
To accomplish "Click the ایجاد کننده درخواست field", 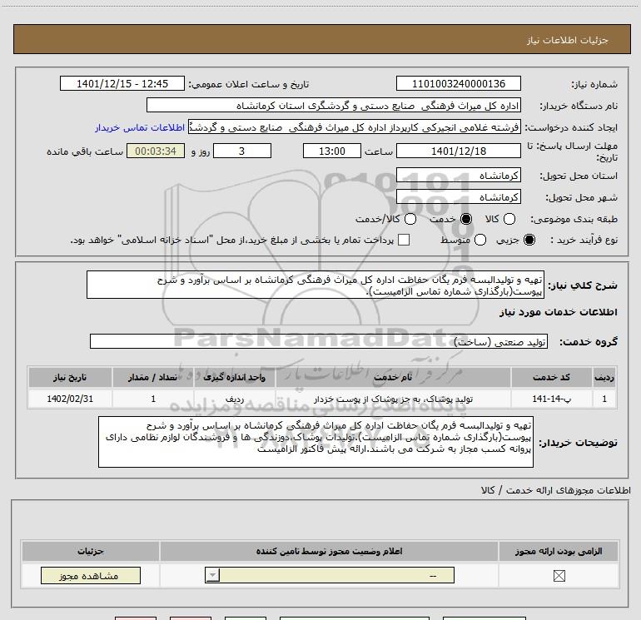I will (x=354, y=127).
